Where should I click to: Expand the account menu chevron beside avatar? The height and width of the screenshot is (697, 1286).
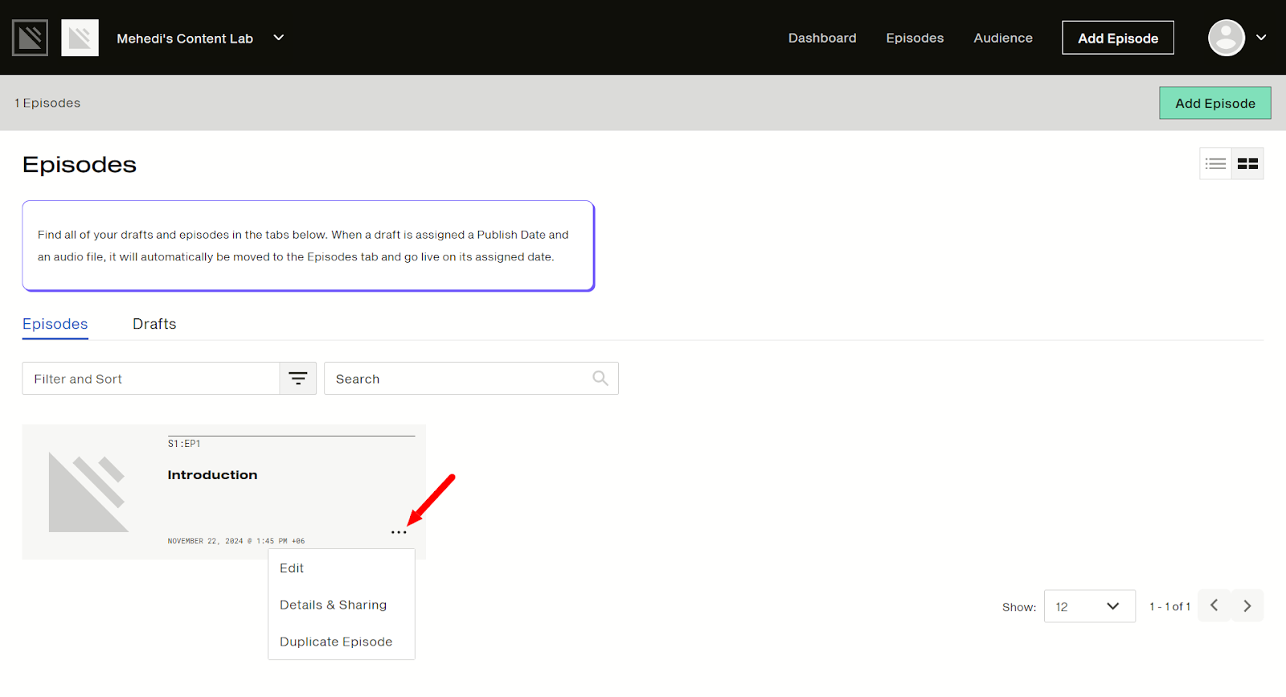pos(1261,38)
